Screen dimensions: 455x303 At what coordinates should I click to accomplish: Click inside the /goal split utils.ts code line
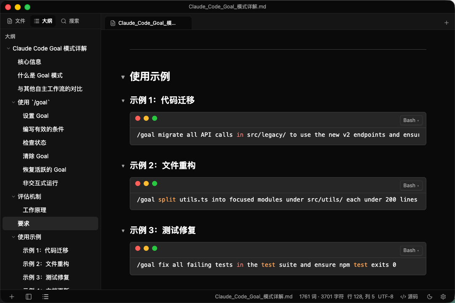(x=277, y=199)
